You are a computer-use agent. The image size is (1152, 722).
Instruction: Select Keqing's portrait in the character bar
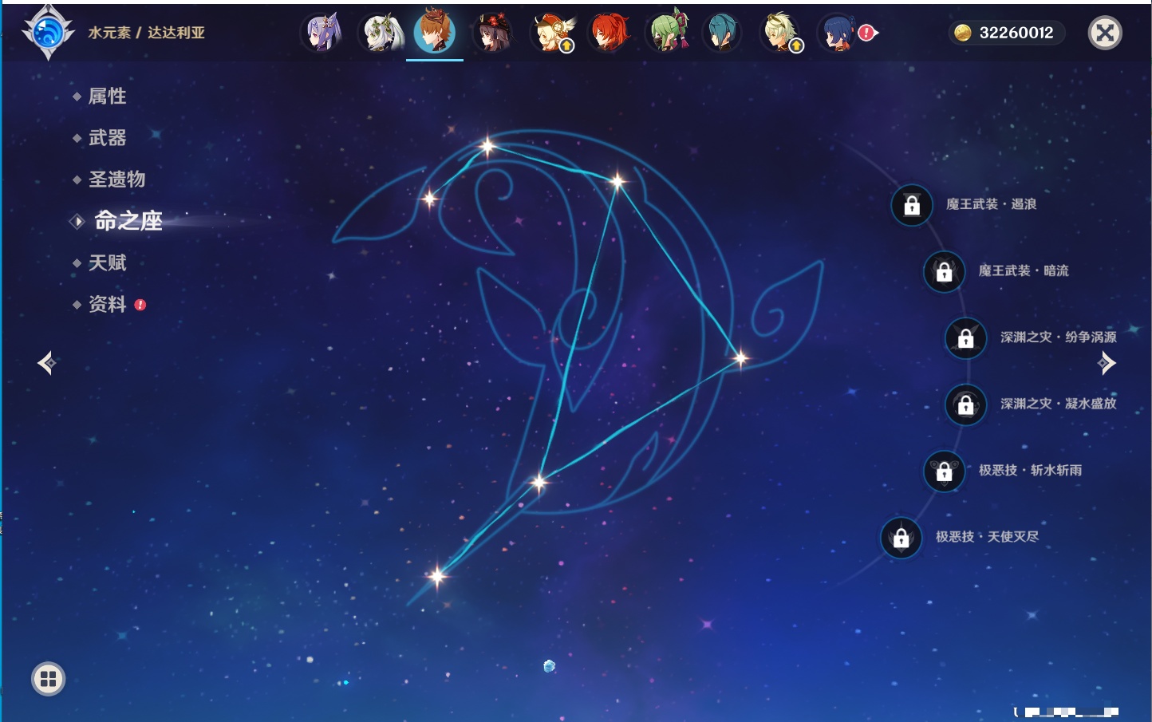tap(322, 34)
